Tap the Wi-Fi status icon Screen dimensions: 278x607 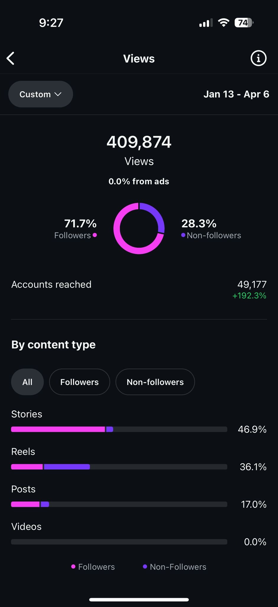224,23
